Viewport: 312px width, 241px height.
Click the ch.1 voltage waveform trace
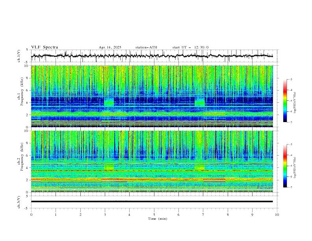(x=152, y=56)
